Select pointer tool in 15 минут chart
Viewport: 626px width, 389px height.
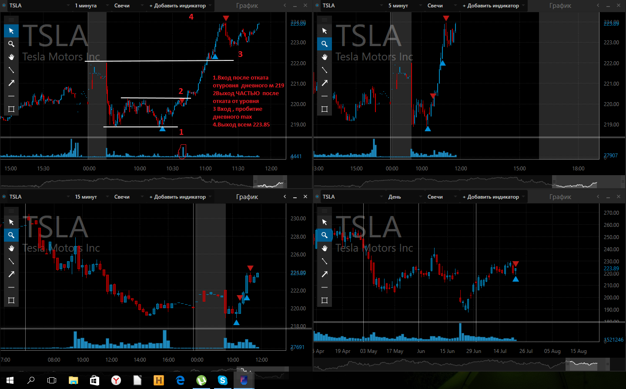point(11,222)
